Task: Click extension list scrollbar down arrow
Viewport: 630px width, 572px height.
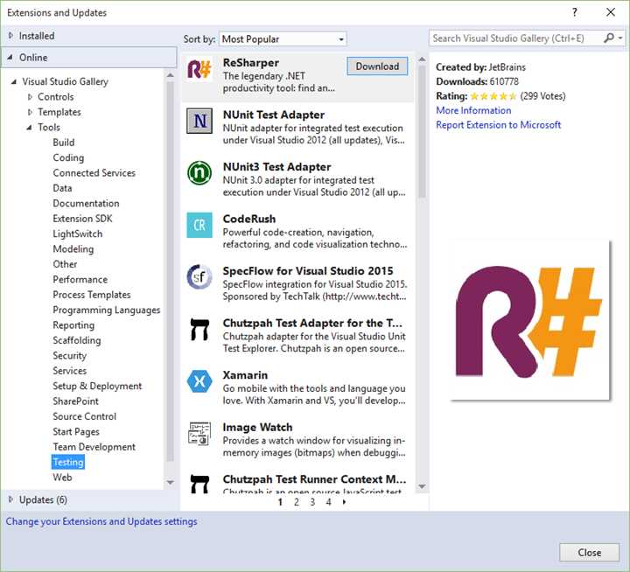Action: pyautogui.click(x=422, y=486)
